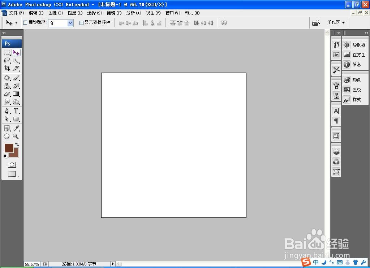The height and width of the screenshot is (268, 370).
Task: Click the 66.67% zoom level field
Action: (x=32, y=264)
